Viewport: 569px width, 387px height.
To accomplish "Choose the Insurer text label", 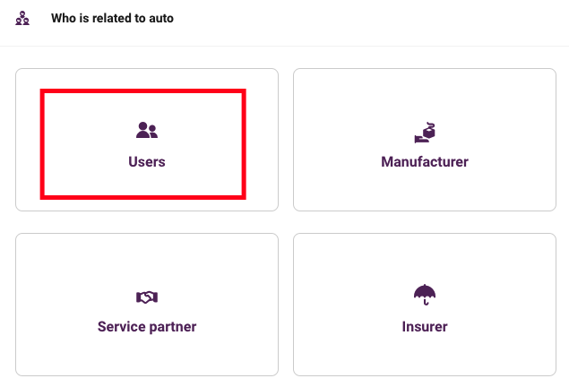I will (x=425, y=327).
